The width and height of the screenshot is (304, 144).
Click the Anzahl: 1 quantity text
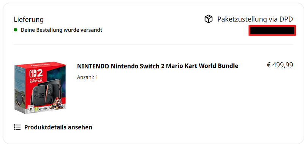click(87, 77)
